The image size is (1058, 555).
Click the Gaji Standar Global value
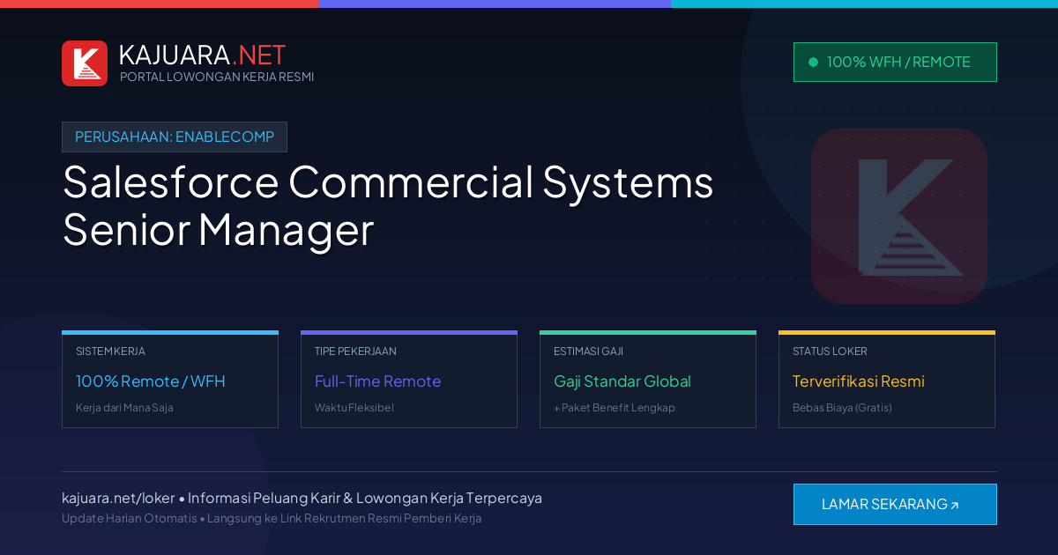coord(622,381)
